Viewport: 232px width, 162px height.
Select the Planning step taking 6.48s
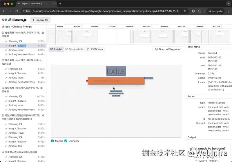(23, 157)
